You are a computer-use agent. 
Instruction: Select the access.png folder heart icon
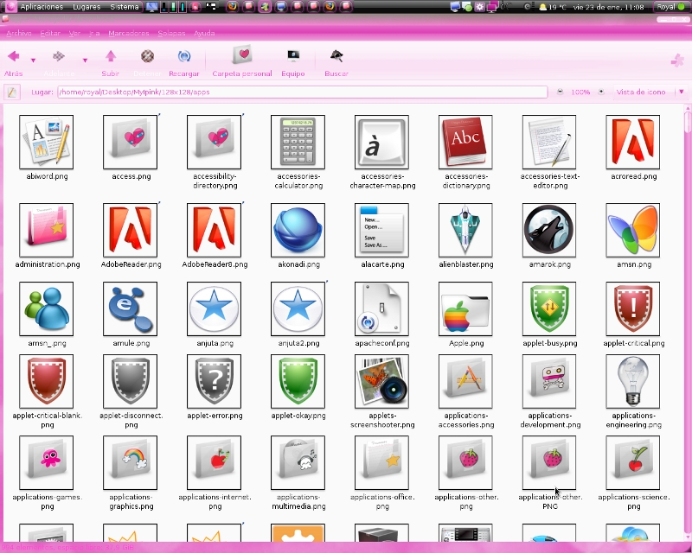coord(131,142)
